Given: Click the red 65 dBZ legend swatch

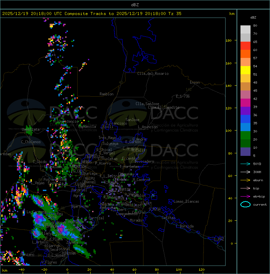Looking at the screenshot, I should tap(245, 46).
